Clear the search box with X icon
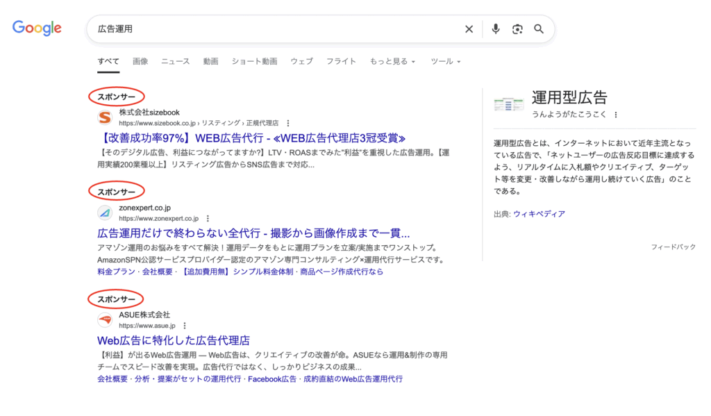This screenshot has width=711, height=416. [x=469, y=29]
